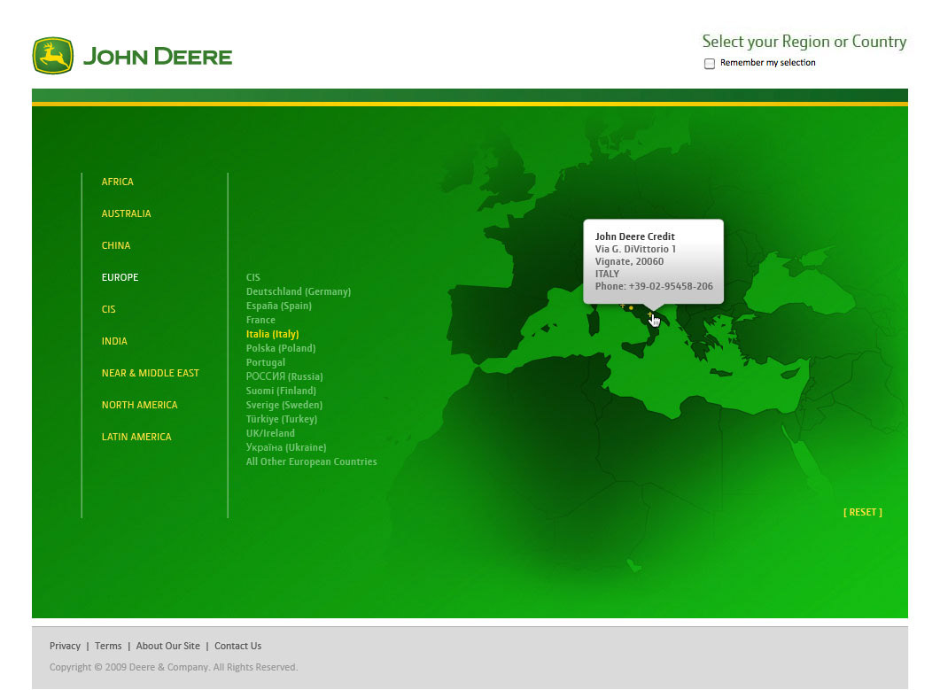The image size is (940, 690).
Task: Click the Select your Region or Country heading
Action: [x=804, y=42]
